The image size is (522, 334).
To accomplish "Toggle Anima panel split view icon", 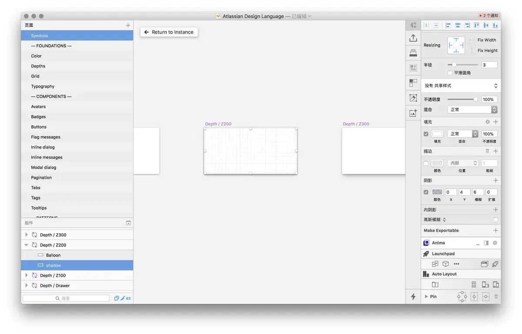I will point(486,243).
